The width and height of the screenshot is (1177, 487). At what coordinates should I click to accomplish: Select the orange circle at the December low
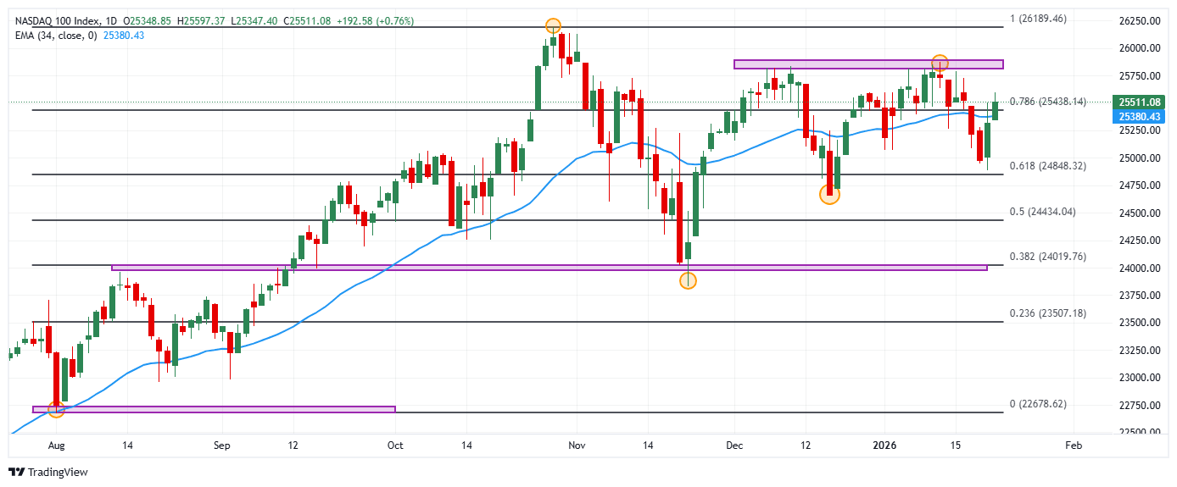[829, 195]
